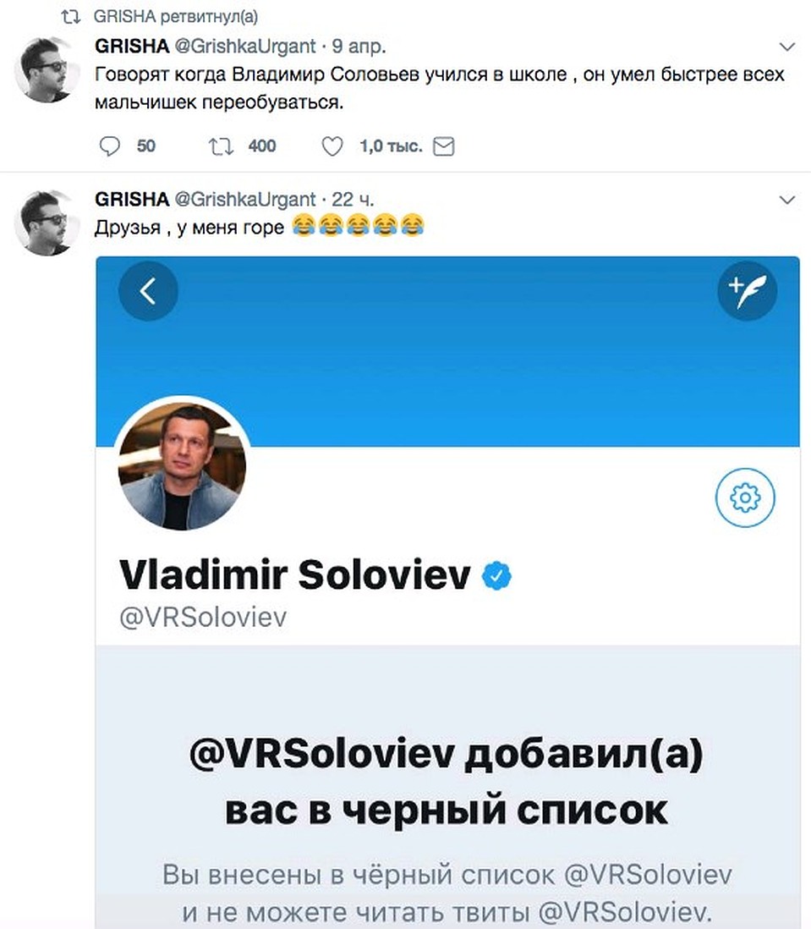Click the 9 апр. tweet timestamp
This screenshot has height=929, width=811.
tap(359, 46)
